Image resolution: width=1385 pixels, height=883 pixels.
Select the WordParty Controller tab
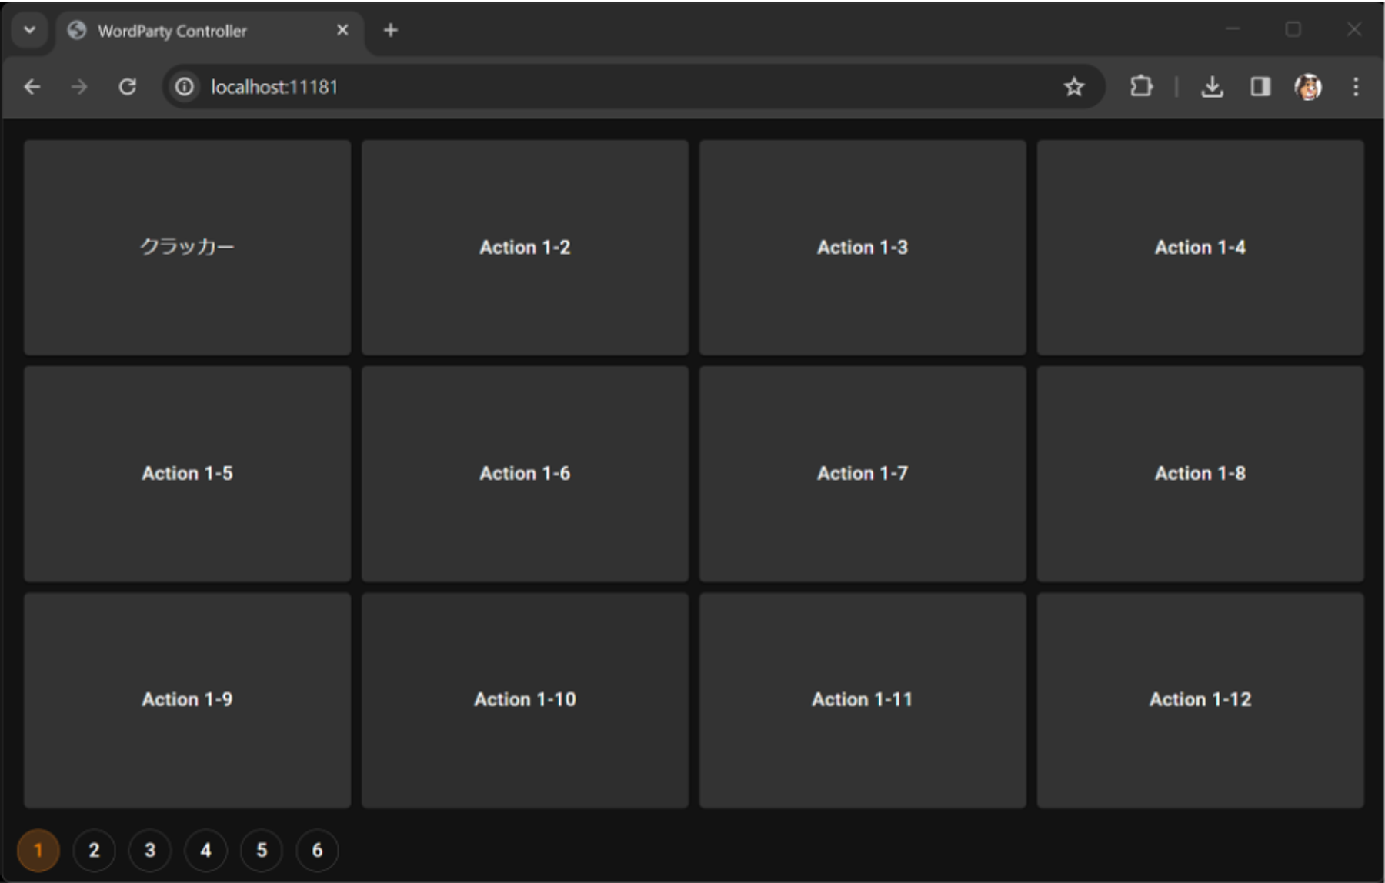(192, 31)
